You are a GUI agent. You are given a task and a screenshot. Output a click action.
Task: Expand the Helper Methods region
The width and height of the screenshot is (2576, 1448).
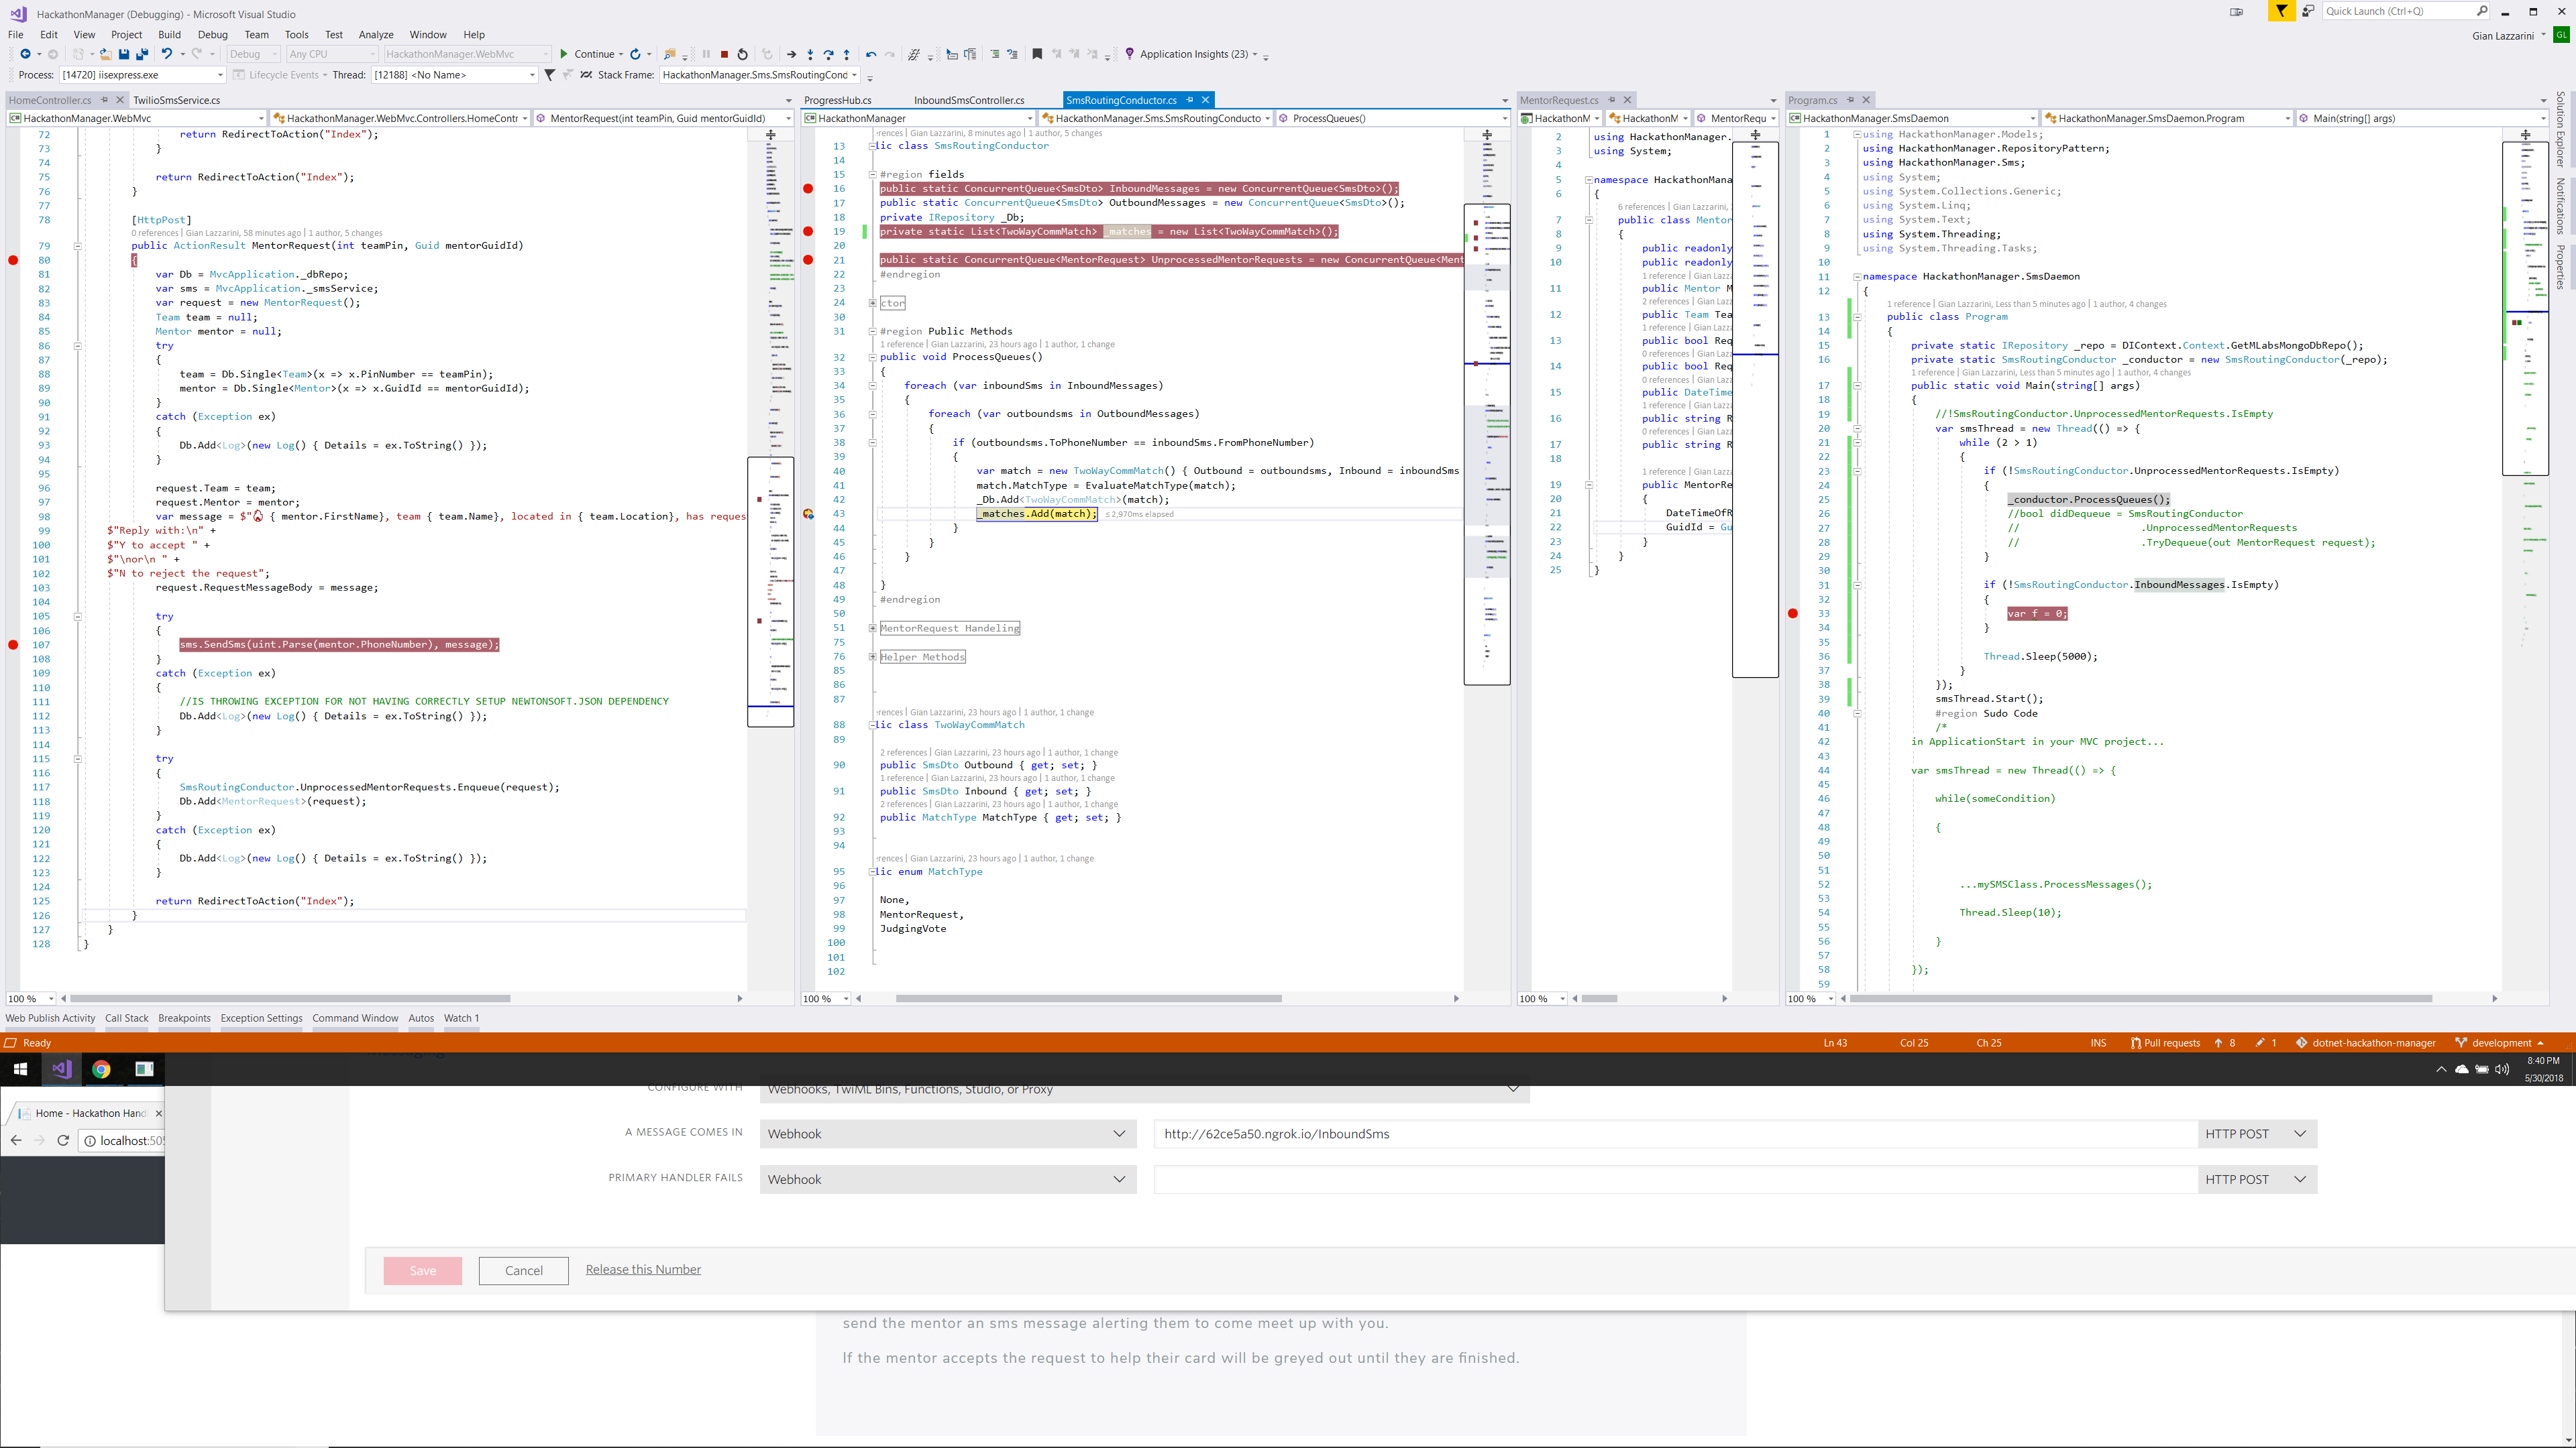872,658
